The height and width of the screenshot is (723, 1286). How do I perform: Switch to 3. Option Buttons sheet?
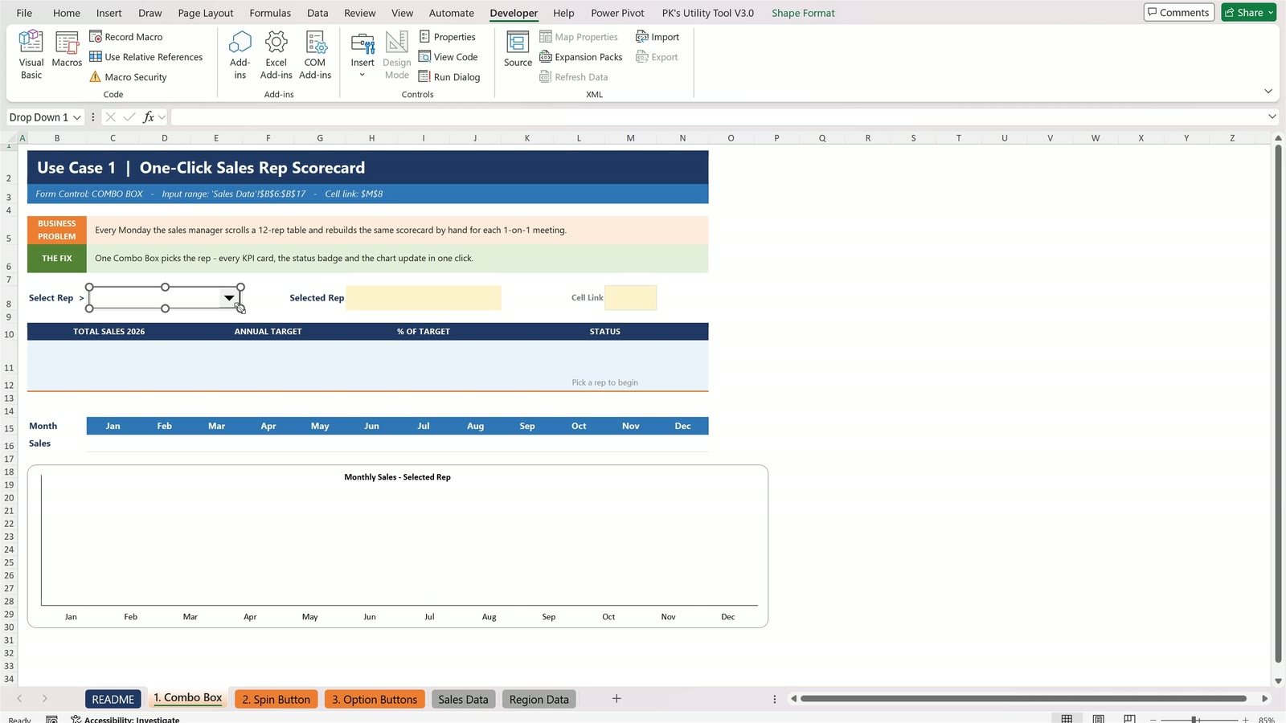point(375,700)
